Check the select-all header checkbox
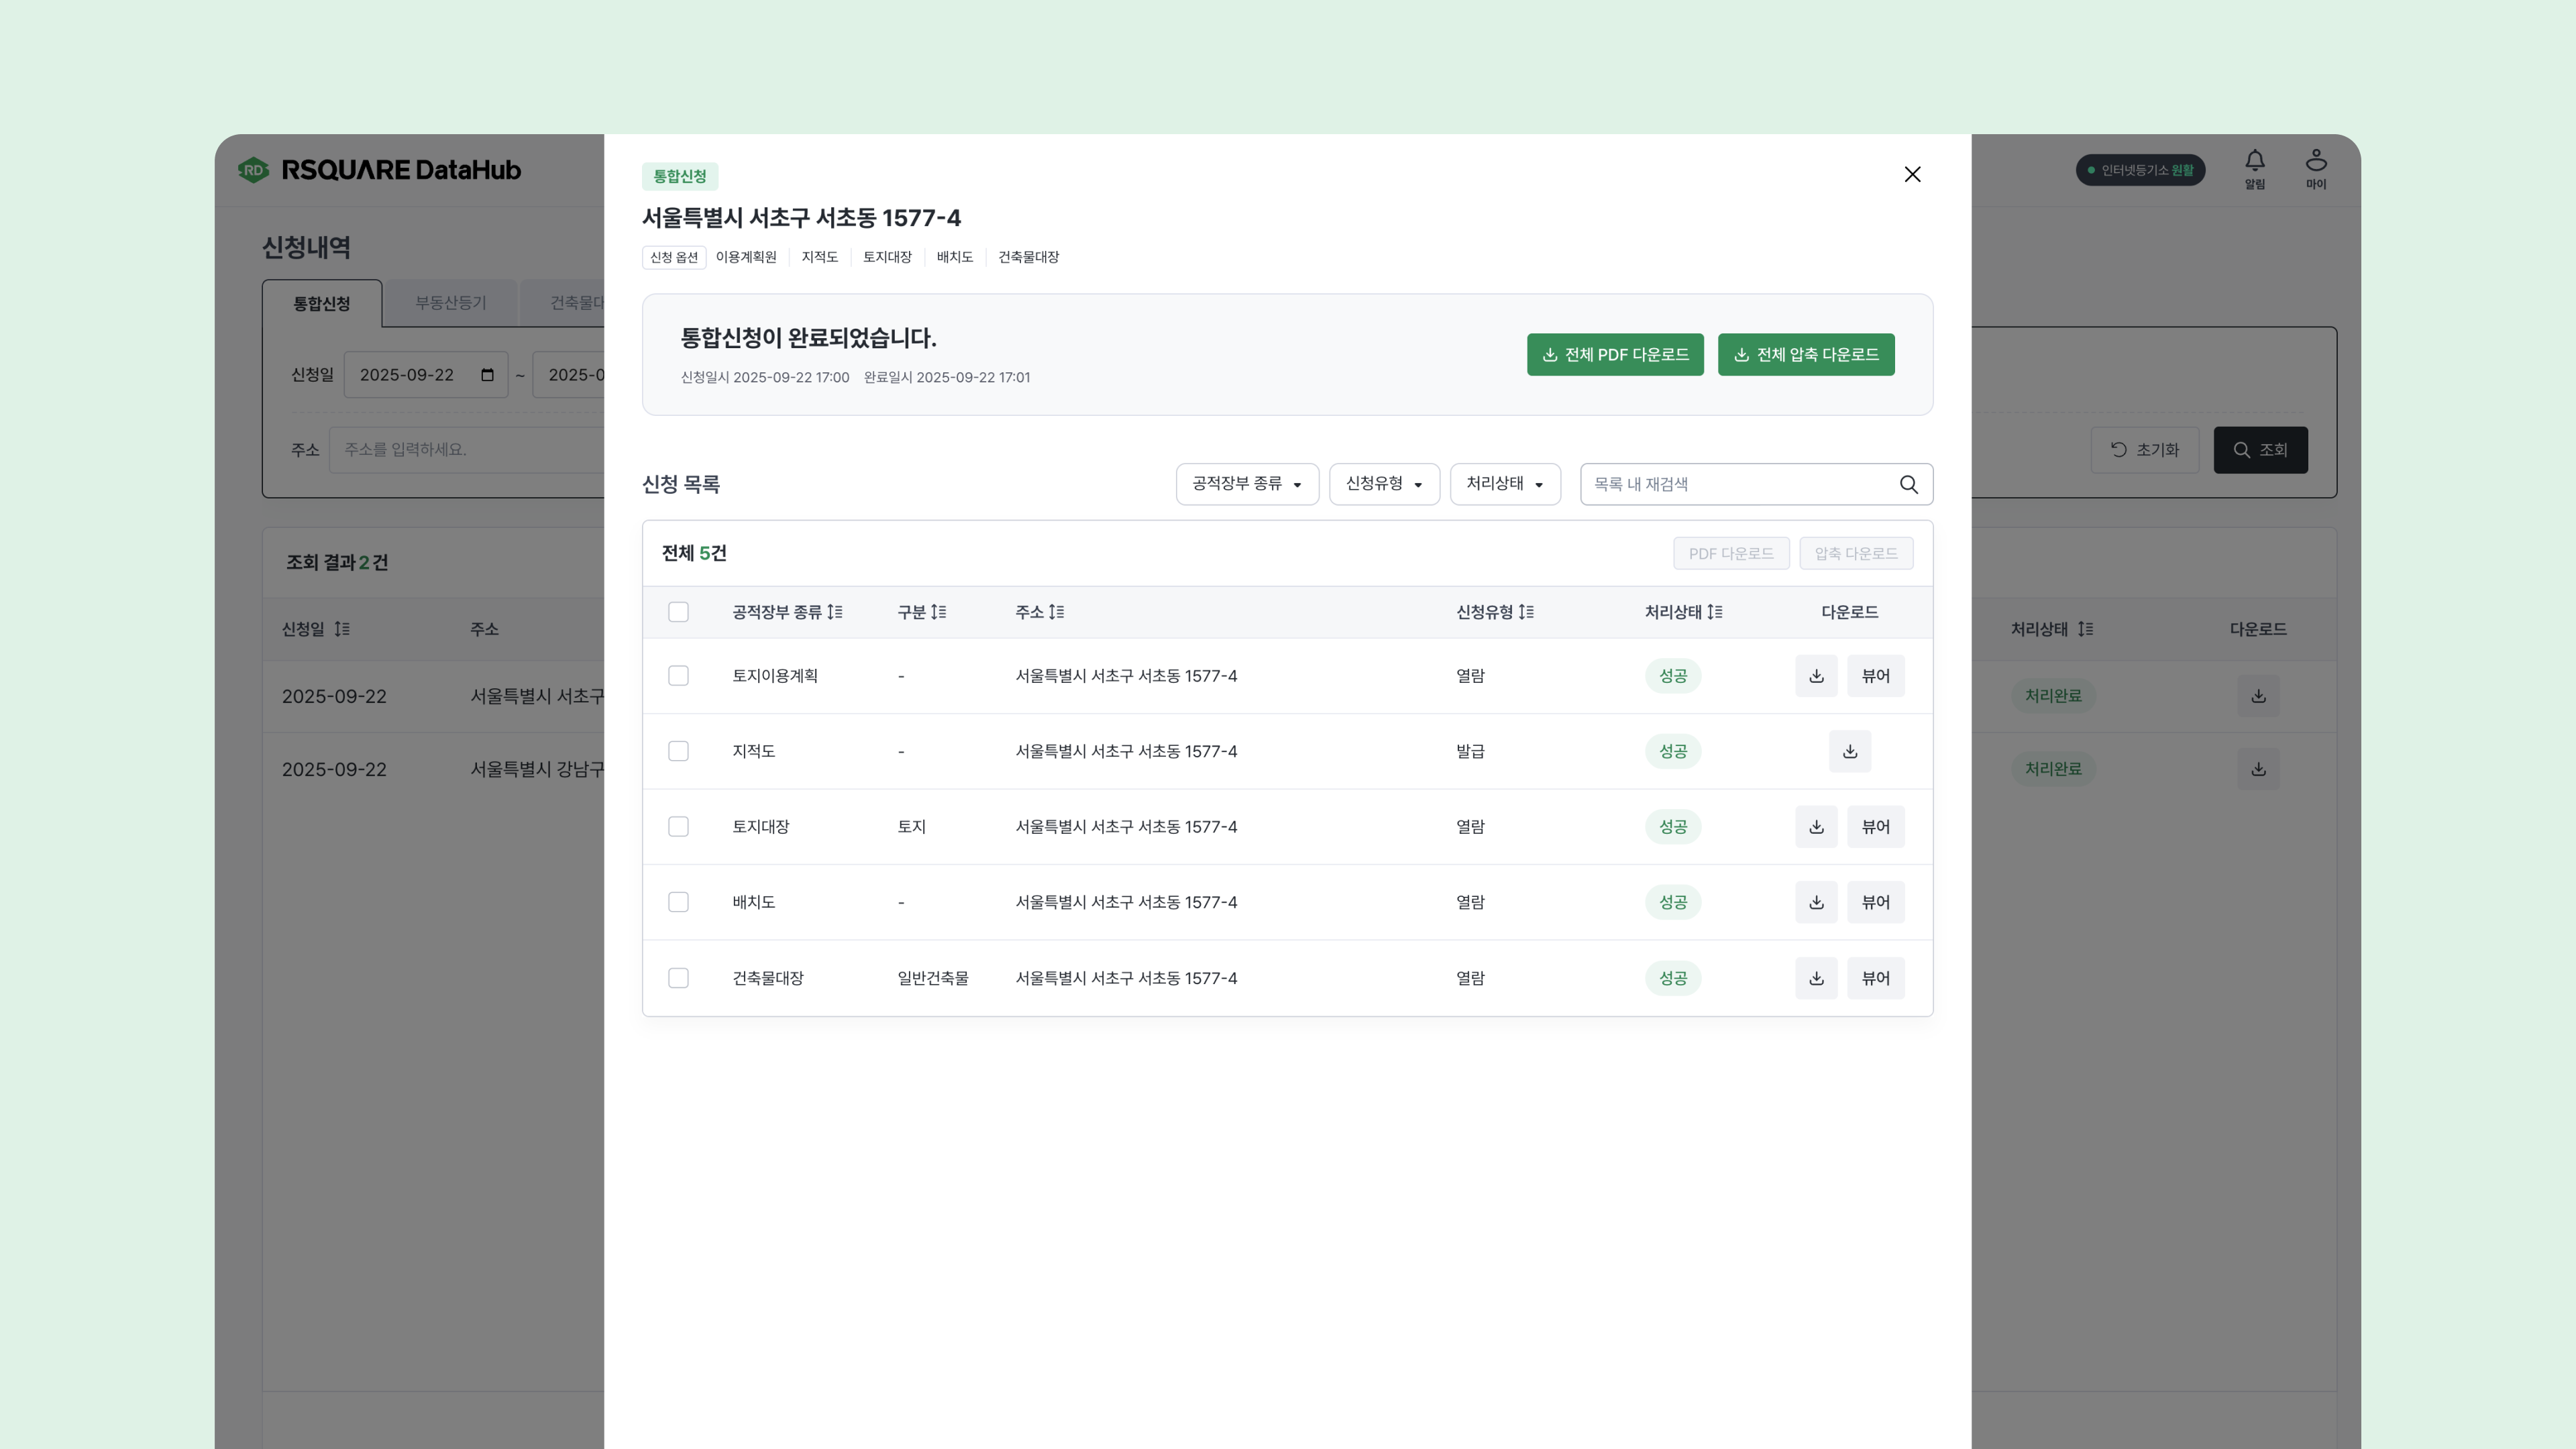This screenshot has height=1449, width=2576. [x=678, y=612]
